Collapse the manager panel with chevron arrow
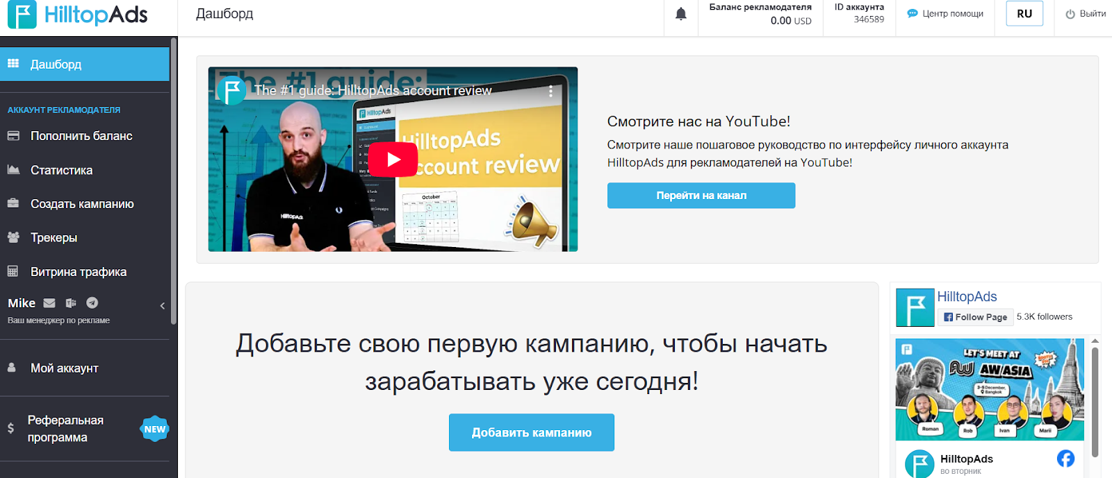1112x478 pixels. point(163,305)
